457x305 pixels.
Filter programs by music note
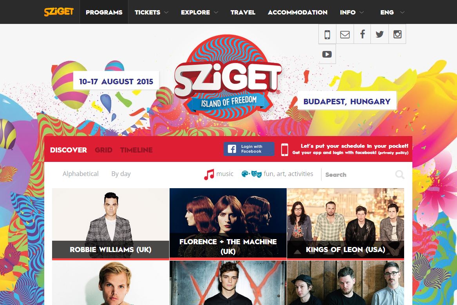coord(219,174)
